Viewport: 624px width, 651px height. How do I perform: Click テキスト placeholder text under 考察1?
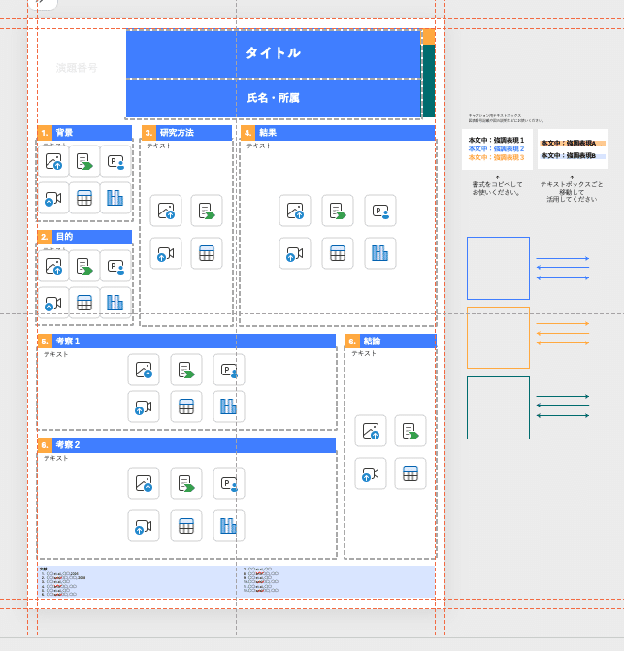pyautogui.click(x=55, y=354)
